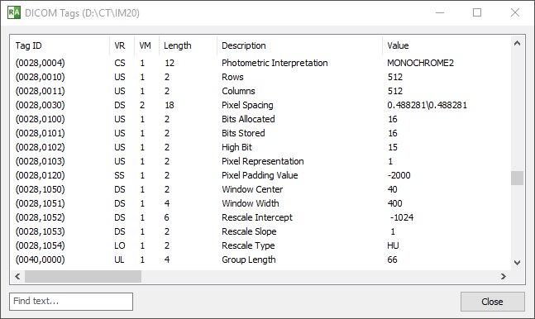Select the Window Width row
Image resolution: width=535 pixels, height=319 pixels.
(x=260, y=203)
